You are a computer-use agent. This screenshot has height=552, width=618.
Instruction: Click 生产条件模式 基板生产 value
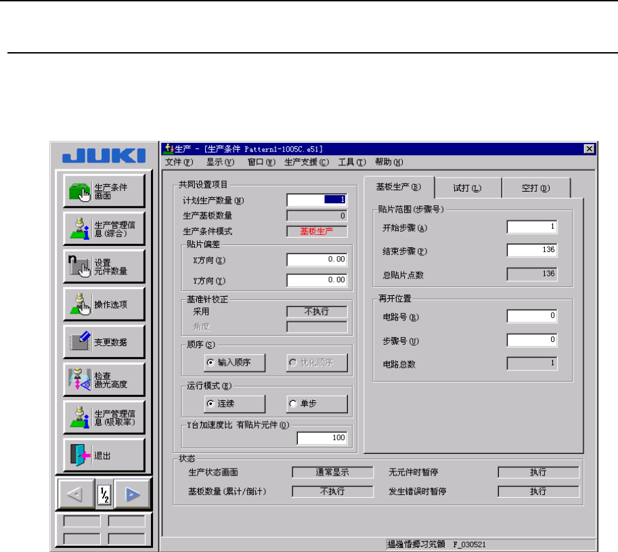click(317, 232)
